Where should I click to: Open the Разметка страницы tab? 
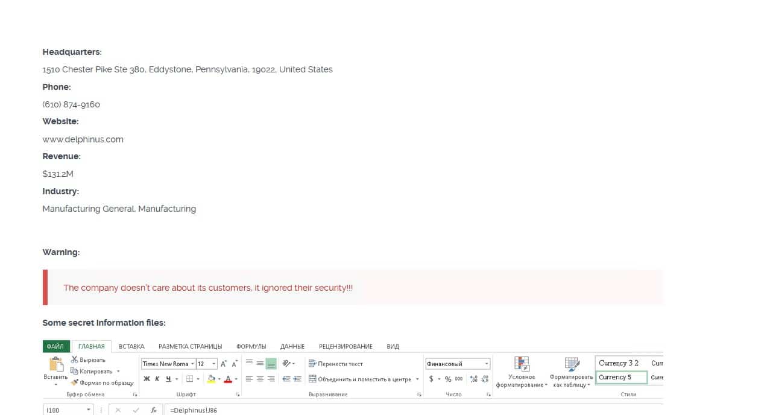pyautogui.click(x=190, y=346)
